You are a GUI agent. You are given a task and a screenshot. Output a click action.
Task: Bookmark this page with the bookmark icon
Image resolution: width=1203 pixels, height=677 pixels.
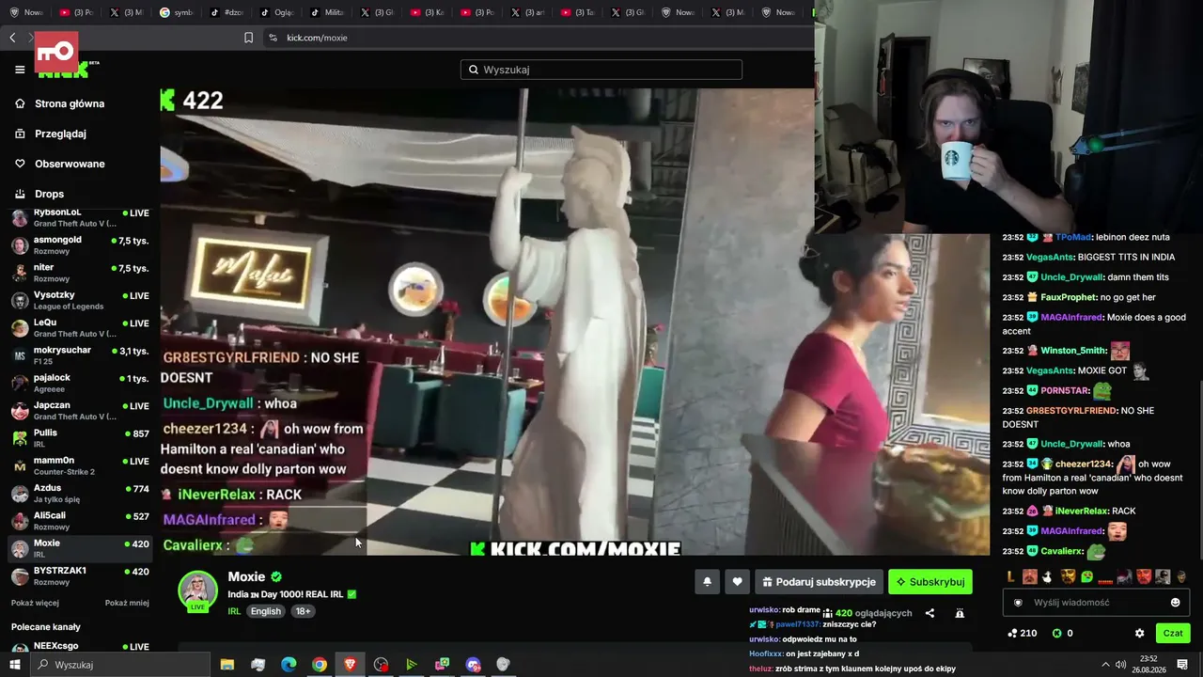pyautogui.click(x=248, y=38)
